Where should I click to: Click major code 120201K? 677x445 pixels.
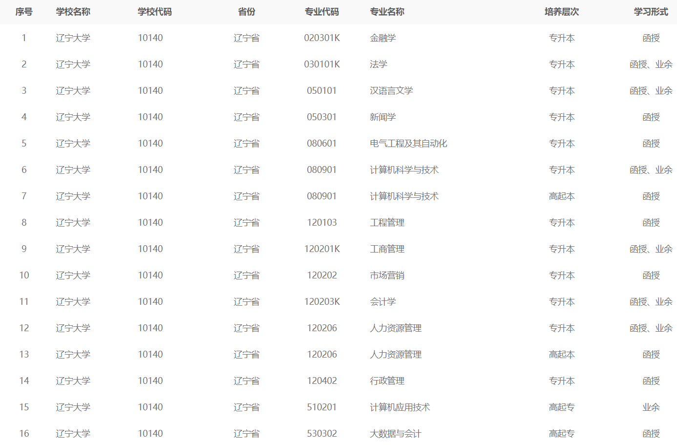coord(322,249)
